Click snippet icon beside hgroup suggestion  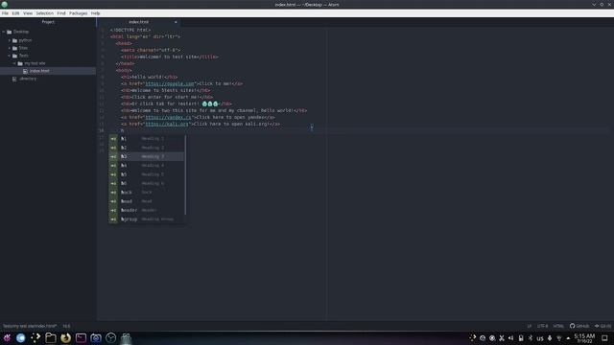click(113, 219)
